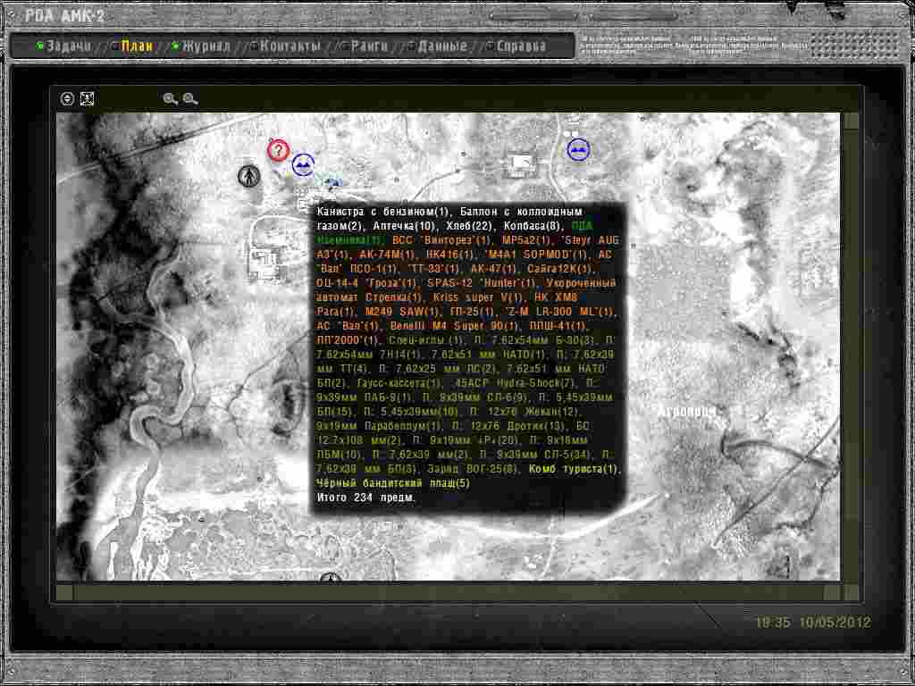This screenshot has height=686, width=915.
Task: Select the Справка tab
Action: [521, 46]
